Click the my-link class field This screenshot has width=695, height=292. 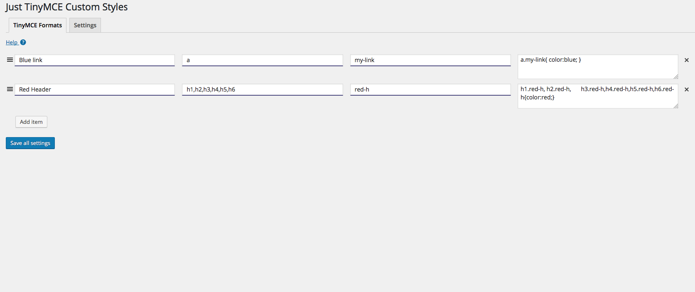coord(430,60)
